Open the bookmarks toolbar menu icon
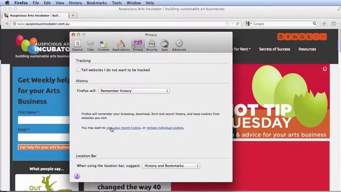The width and height of the screenshot is (341, 192). click(x=335, y=23)
